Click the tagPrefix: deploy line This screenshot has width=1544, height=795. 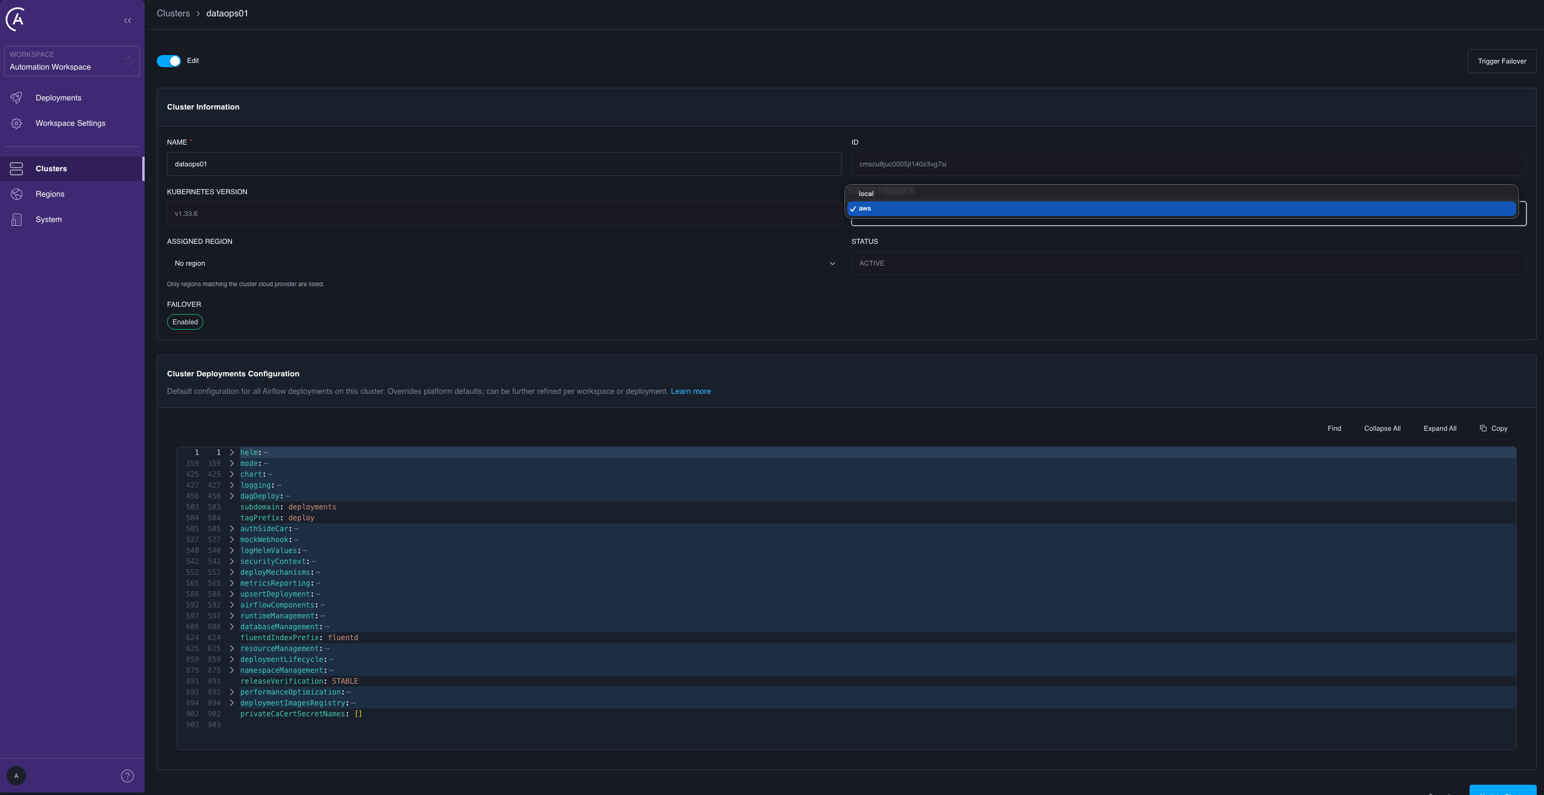coord(277,518)
